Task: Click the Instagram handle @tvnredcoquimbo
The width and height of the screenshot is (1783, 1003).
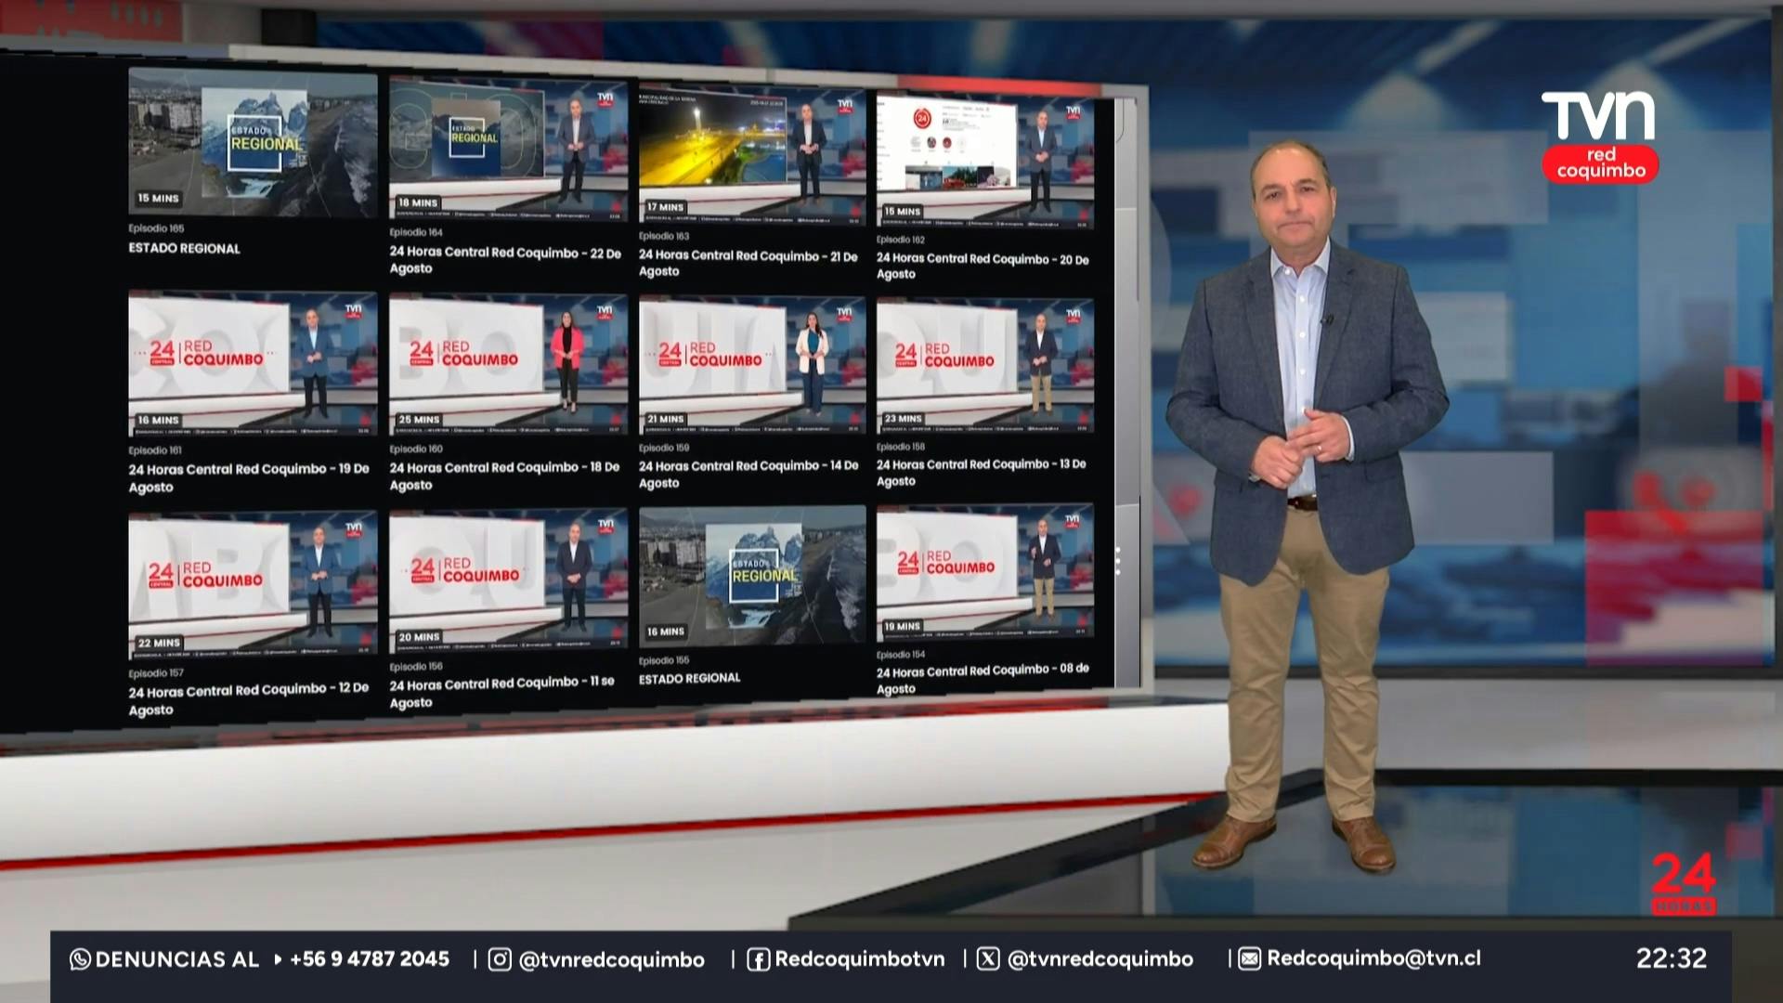Action: 611,960
